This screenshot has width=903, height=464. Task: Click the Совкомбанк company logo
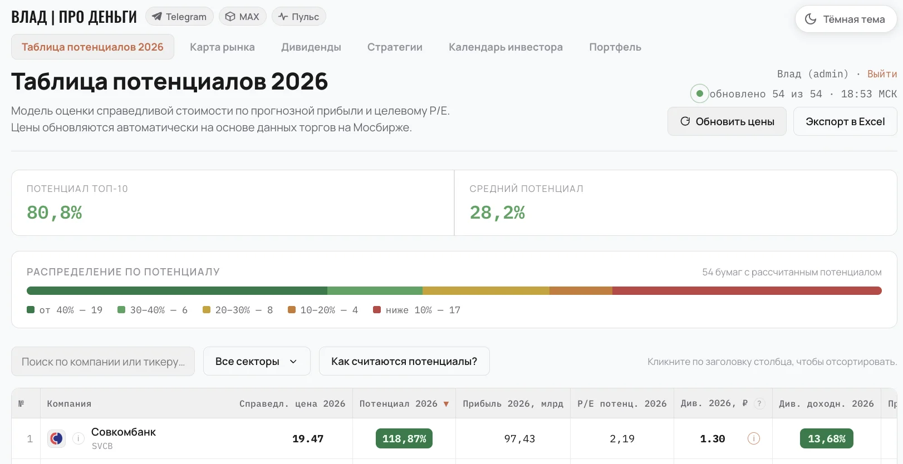[56, 438]
